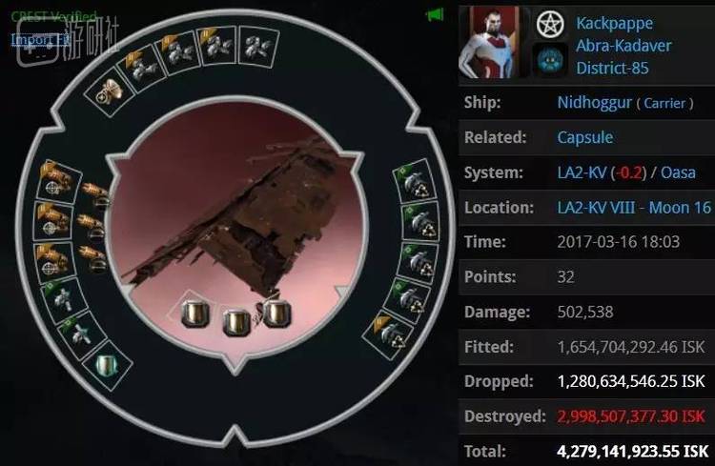Viewport: 715px width, 466px height.
Task: Open the related Capsule kill link
Action: click(584, 137)
